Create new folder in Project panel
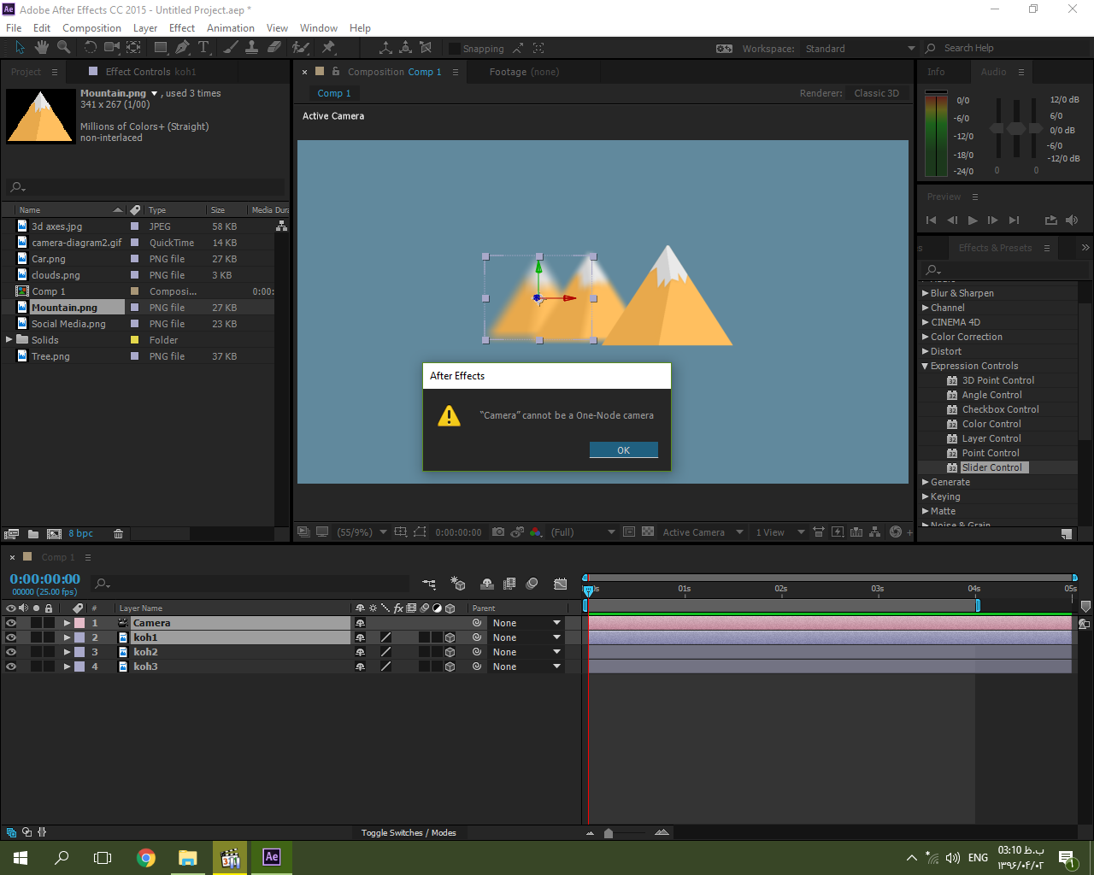This screenshot has height=875, width=1094. 33,534
